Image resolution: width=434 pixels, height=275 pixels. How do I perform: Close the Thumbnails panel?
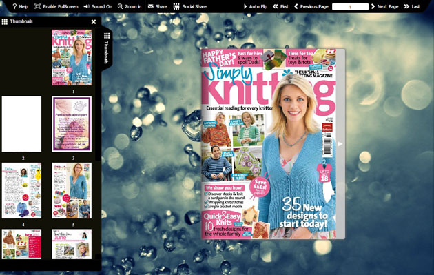tap(94, 21)
